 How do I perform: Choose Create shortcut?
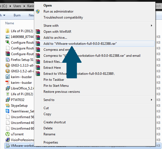coord(94,122)
